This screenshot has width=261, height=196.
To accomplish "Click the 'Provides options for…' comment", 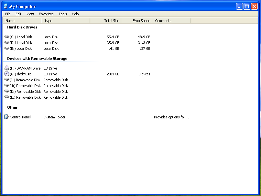I will (x=171, y=117).
